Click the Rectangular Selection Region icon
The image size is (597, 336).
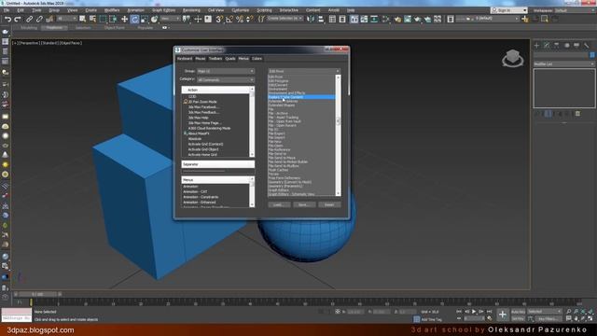pos(103,19)
